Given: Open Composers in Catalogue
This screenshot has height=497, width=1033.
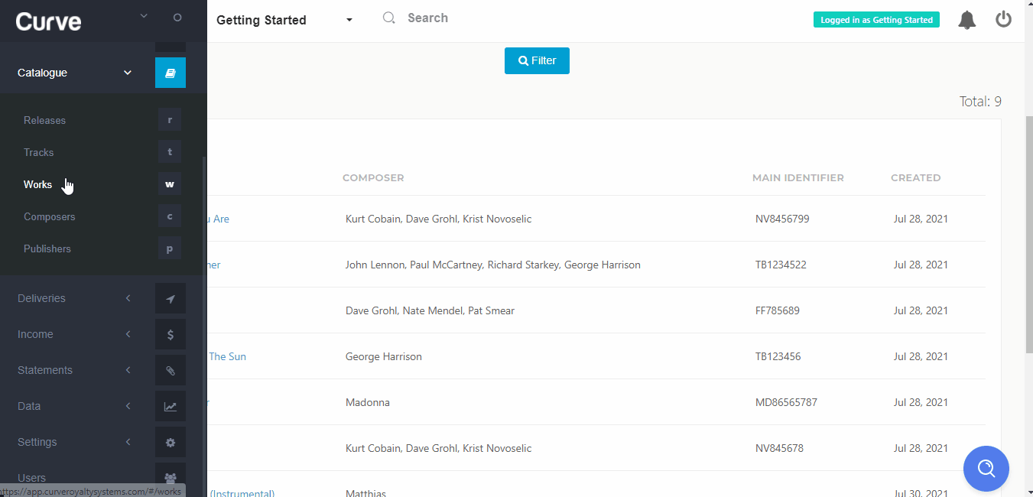Looking at the screenshot, I should tap(49, 216).
